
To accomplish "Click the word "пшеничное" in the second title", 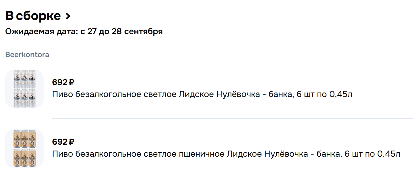I will click(201, 154).
